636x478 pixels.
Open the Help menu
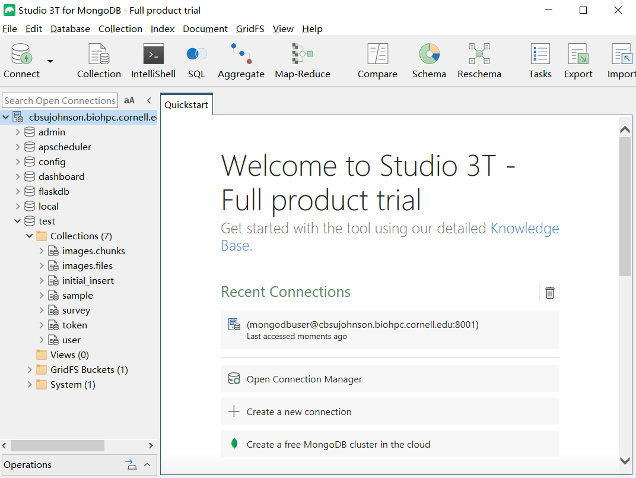(312, 29)
